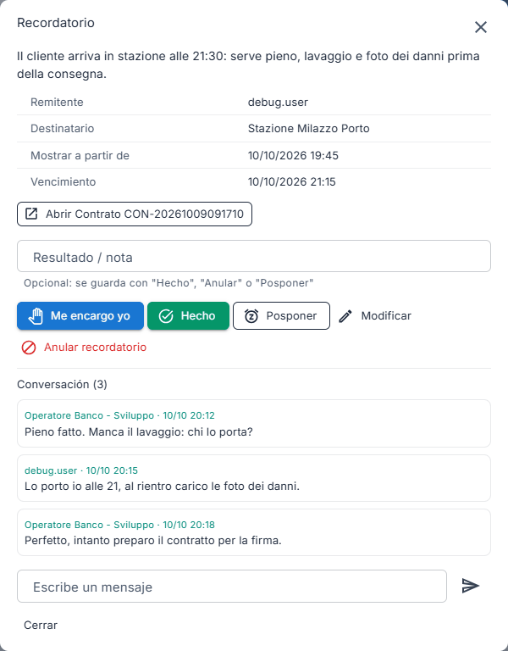The width and height of the screenshot is (508, 651).
Task: Select the Conversación (3) heading
Action: pyautogui.click(x=62, y=385)
